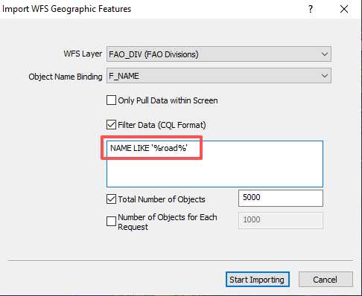This screenshot has width=362, height=296.
Task: Enable Number of Objects for Each Request
Action: pos(111,222)
